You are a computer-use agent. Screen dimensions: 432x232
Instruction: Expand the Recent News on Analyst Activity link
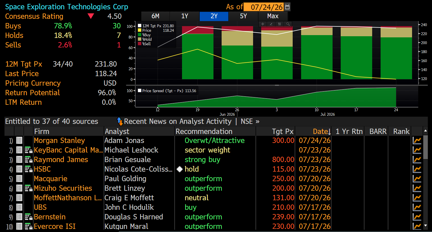pos(178,121)
